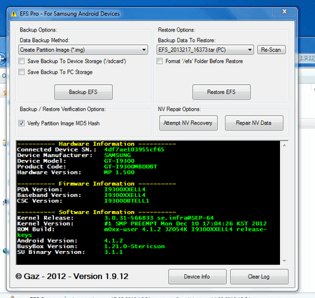Enable Save Backup To Device Storage checkbox
This screenshot has width=315, height=298.
(x=22, y=61)
